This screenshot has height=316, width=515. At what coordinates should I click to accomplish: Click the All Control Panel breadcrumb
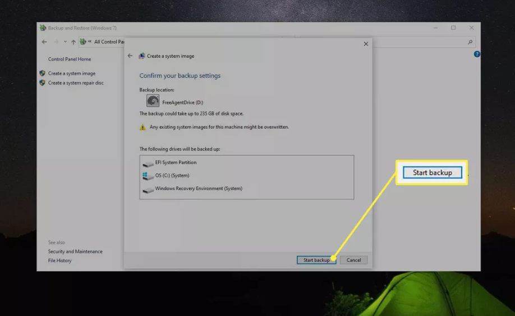109,42
